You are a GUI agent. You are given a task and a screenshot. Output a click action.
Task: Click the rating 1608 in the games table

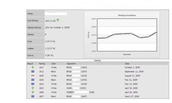(41, 92)
